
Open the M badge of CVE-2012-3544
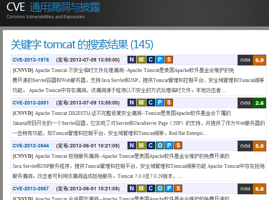[141, 146]
